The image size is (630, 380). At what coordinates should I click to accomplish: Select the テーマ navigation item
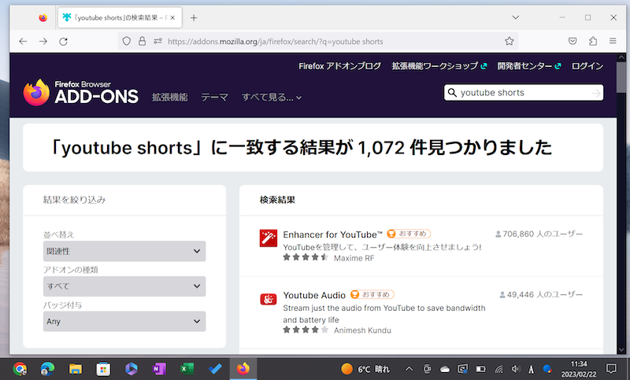(214, 98)
